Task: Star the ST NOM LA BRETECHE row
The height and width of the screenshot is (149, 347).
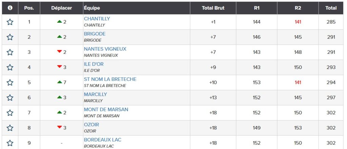Action: click(x=10, y=82)
